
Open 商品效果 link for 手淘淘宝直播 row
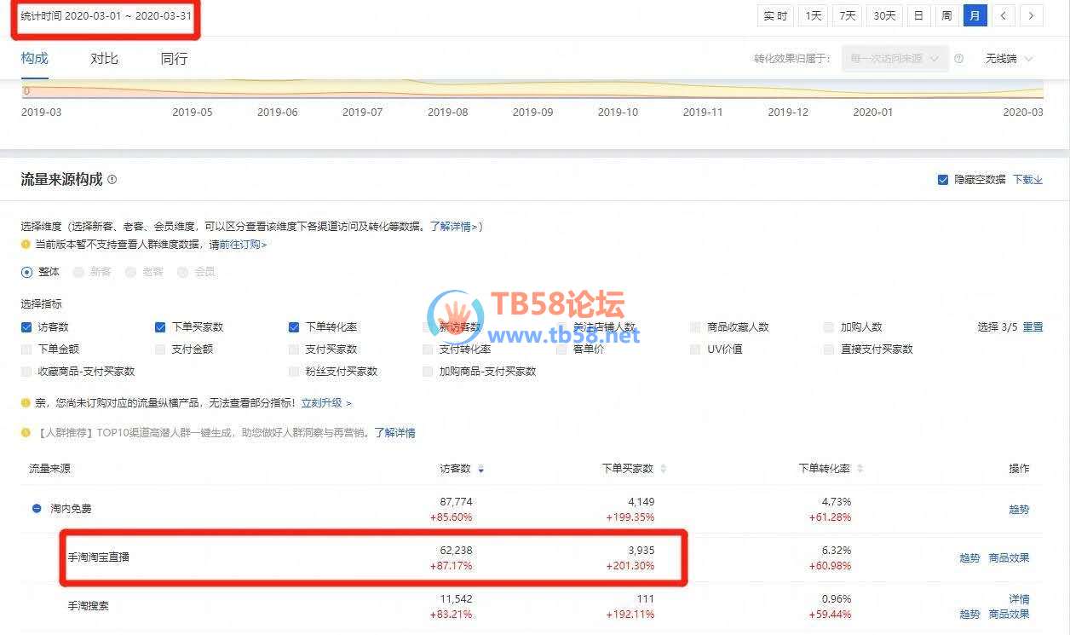click(1009, 558)
